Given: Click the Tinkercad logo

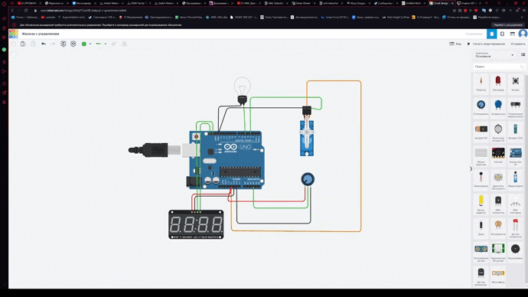Looking at the screenshot, I should (14, 34).
